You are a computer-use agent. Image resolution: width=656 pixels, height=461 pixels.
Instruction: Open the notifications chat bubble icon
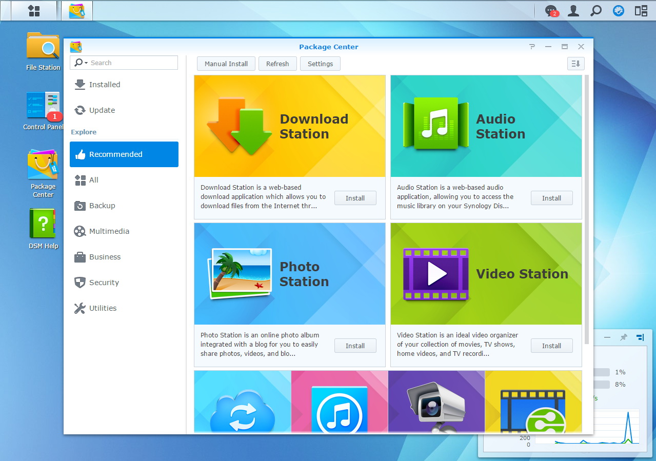tap(551, 11)
